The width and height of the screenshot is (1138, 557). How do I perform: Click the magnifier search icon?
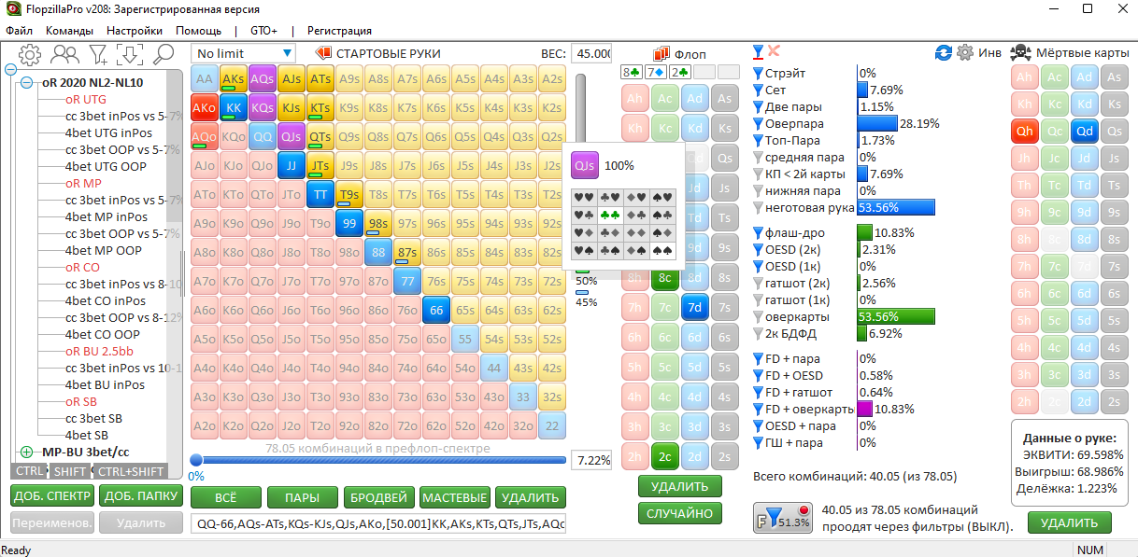pyautogui.click(x=164, y=55)
